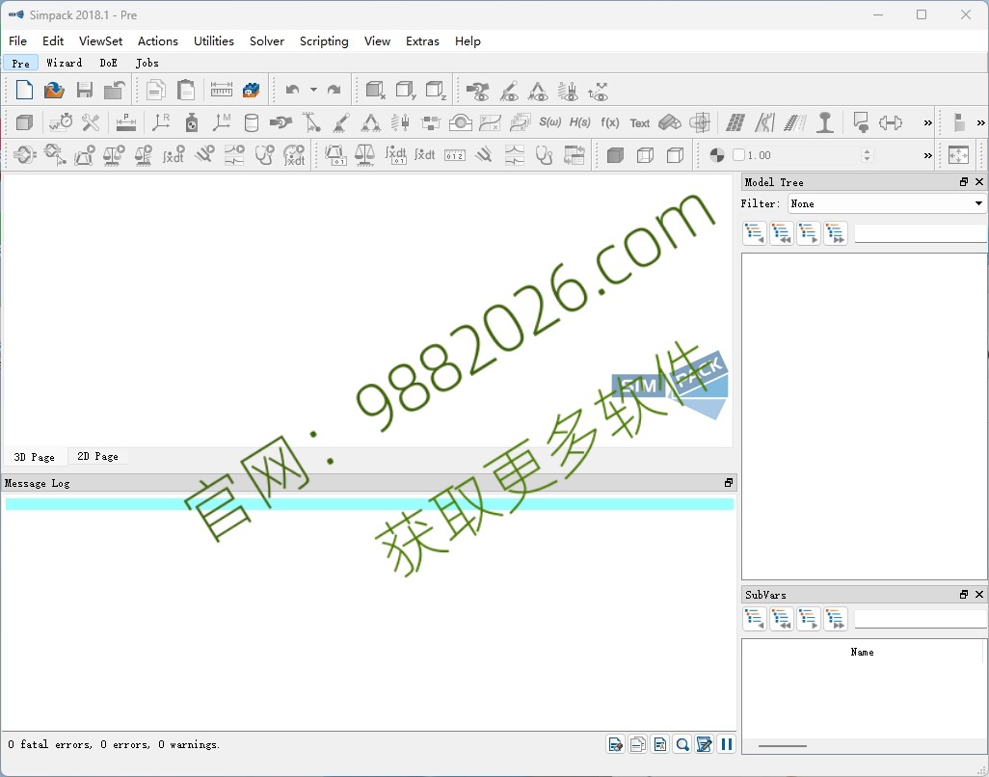989x777 pixels.
Task: Open the Scripting menu
Action: [x=324, y=41]
